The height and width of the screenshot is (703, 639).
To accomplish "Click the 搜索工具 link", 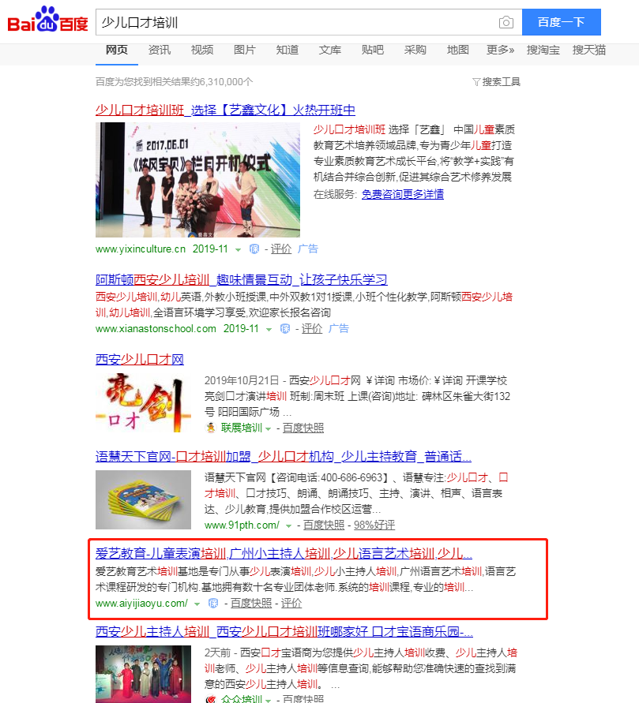I will coord(502,81).
